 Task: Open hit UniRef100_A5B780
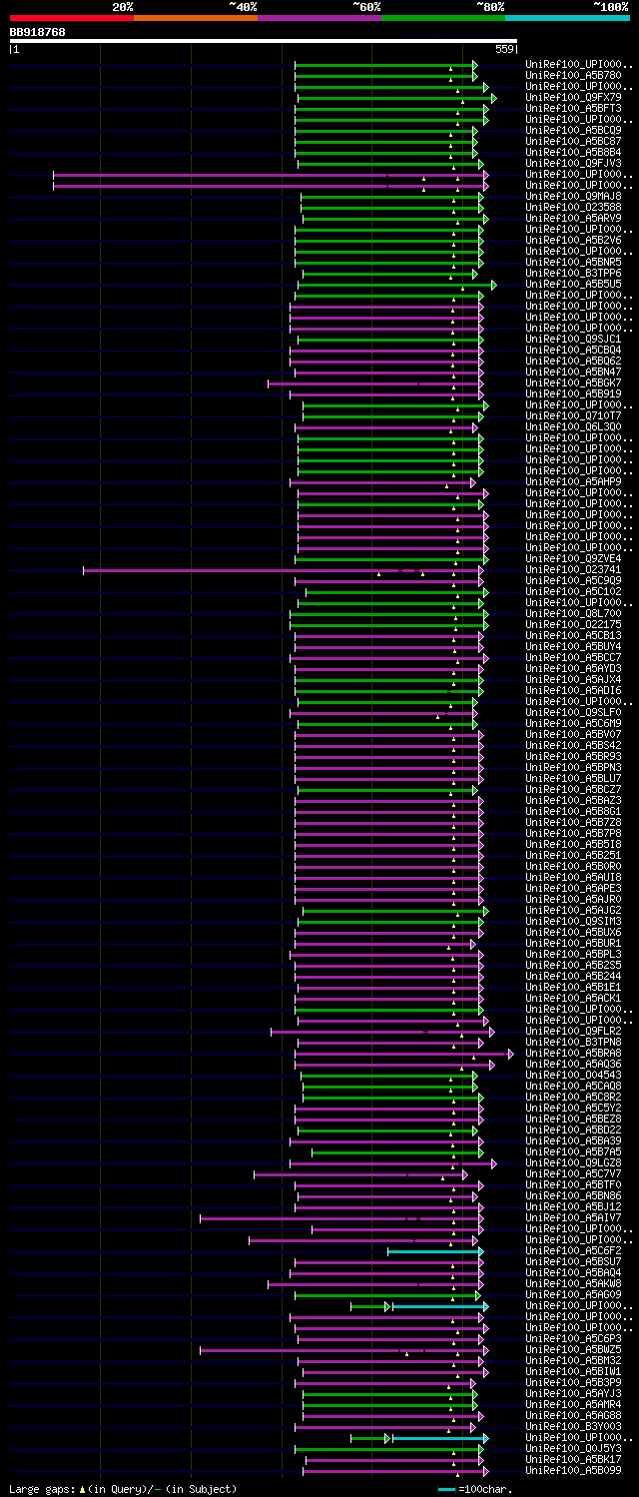click(573, 75)
